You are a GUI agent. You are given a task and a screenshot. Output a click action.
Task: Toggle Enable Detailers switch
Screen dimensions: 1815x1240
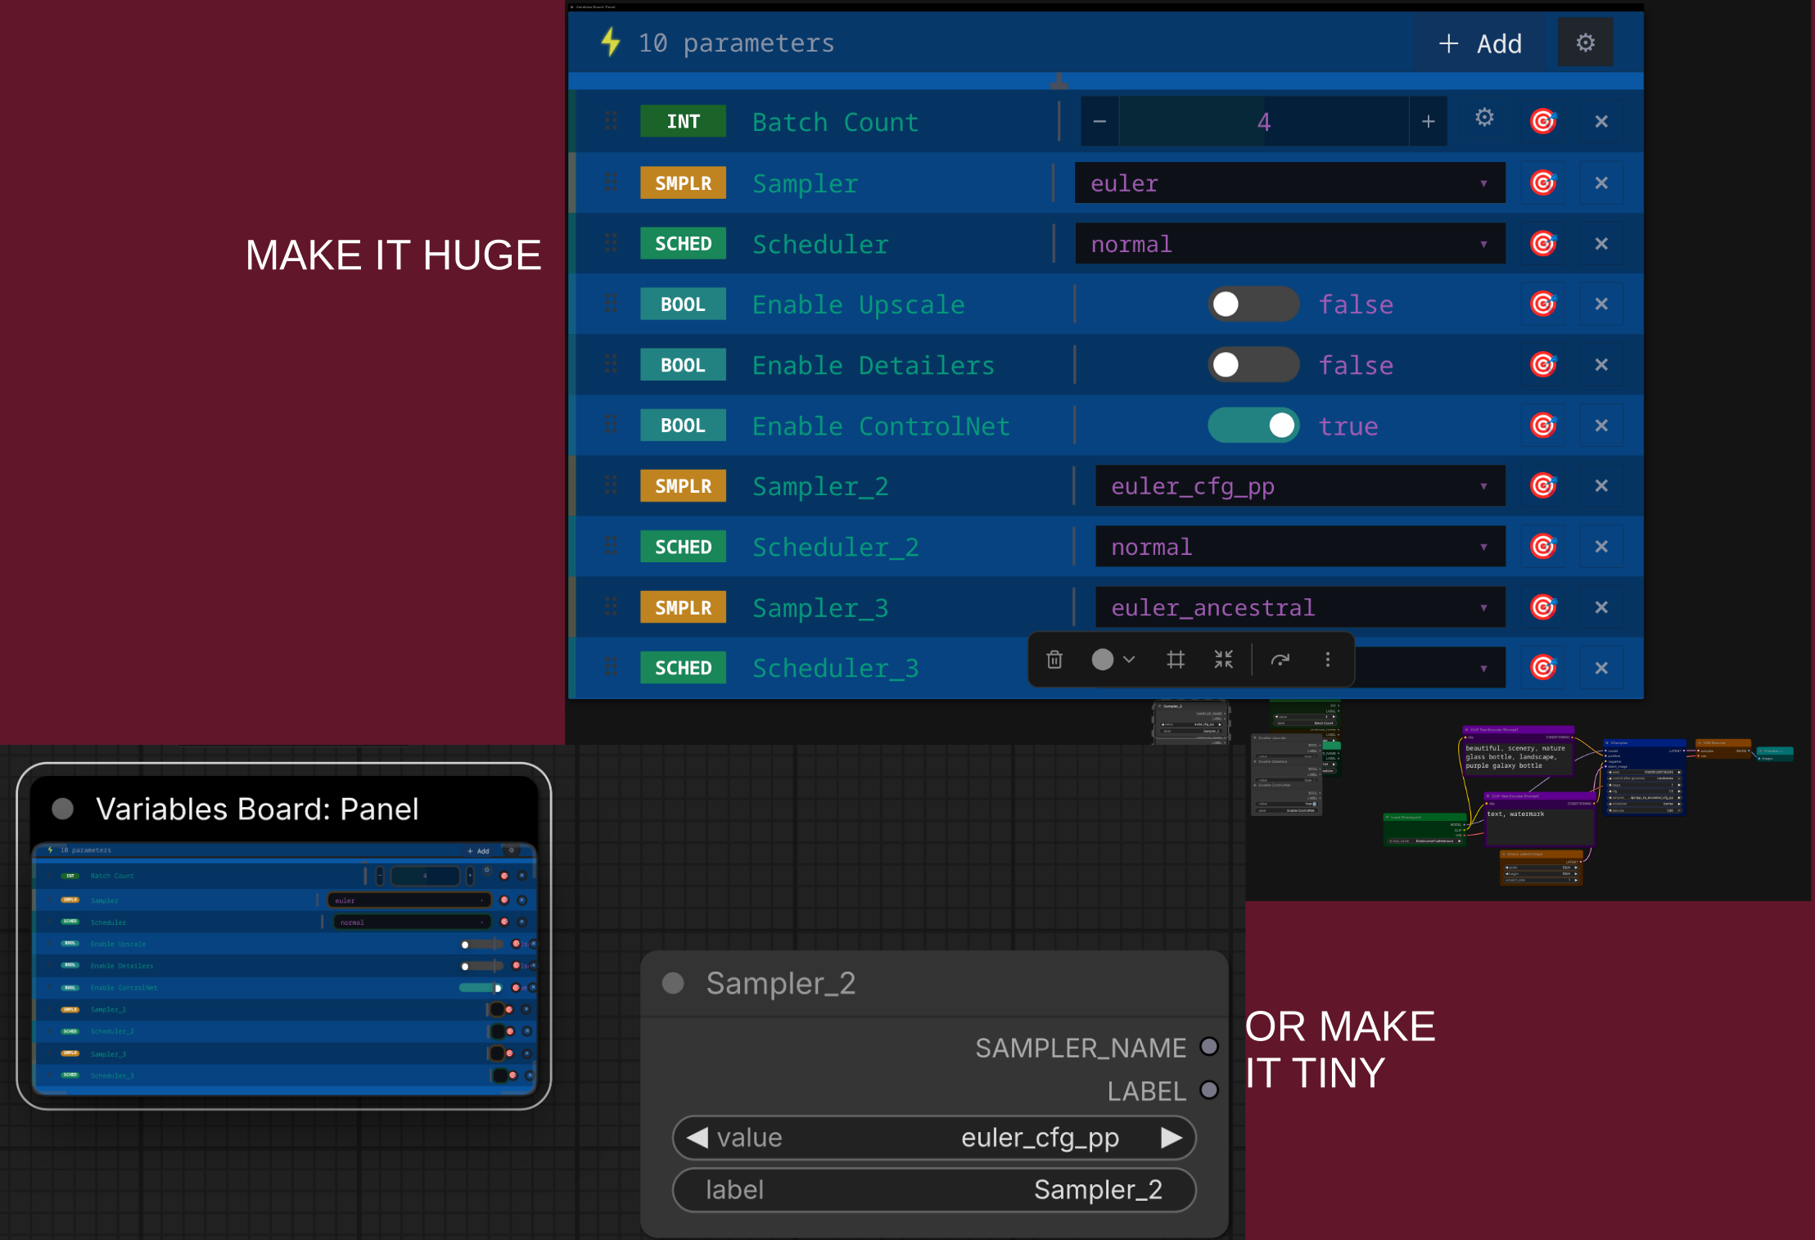point(1253,365)
